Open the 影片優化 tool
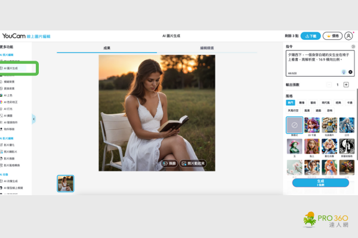This screenshot has width=358, height=238. 9,145
